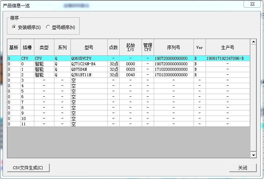The height and width of the screenshot is (179, 264).
Task: Click the 生产号 column header
Action: [227, 47]
